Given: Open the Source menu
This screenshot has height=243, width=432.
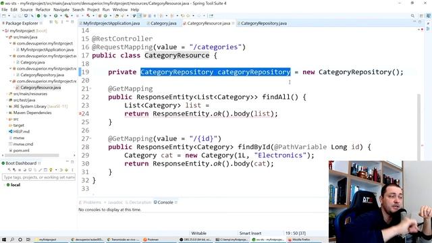Looking at the screenshot, I should (26, 9).
